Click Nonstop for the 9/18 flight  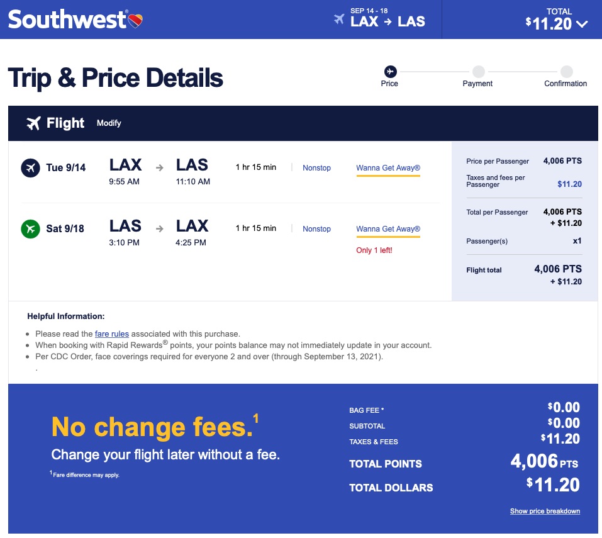click(x=316, y=229)
